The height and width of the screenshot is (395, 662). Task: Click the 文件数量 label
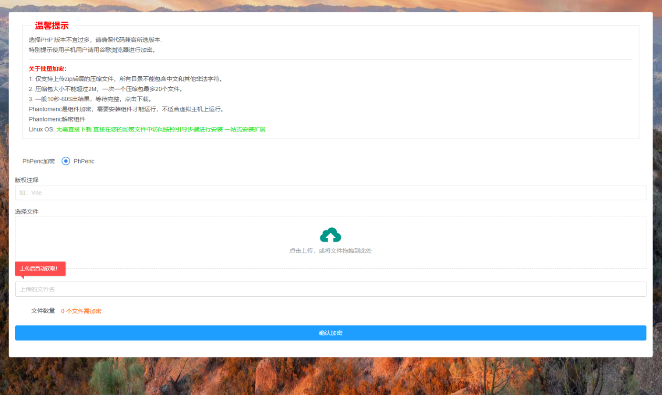coord(42,310)
